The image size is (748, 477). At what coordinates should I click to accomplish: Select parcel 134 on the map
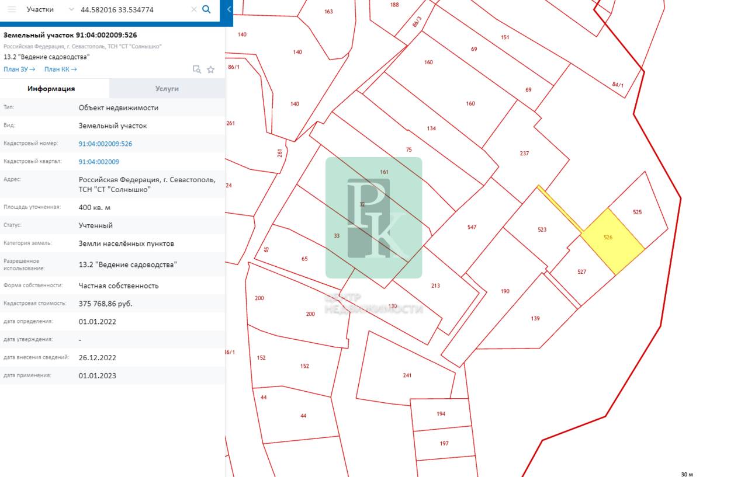point(431,128)
